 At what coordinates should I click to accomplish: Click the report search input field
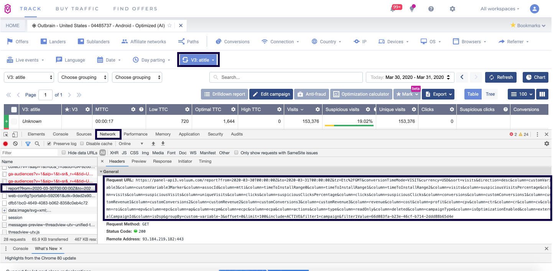[x=286, y=77]
